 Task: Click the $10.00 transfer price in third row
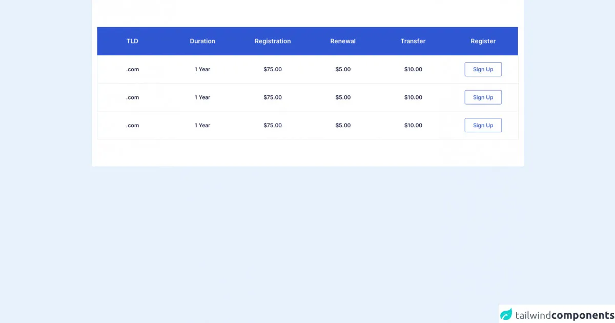tap(413, 125)
